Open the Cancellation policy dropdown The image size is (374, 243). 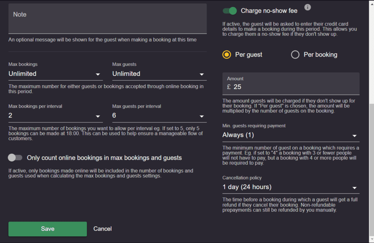click(x=291, y=187)
